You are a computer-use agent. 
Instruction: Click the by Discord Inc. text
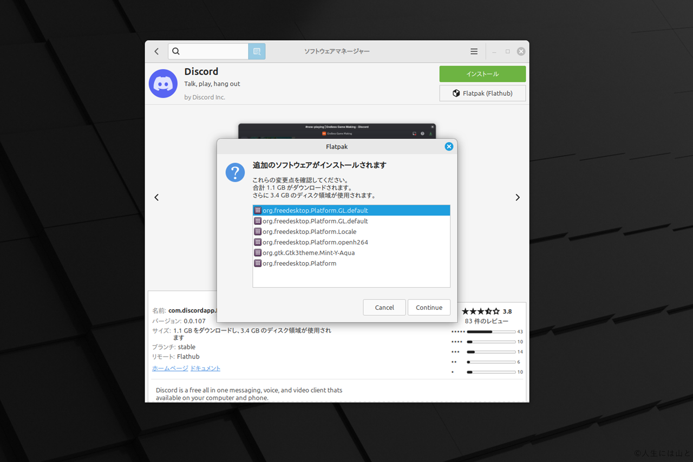click(205, 97)
